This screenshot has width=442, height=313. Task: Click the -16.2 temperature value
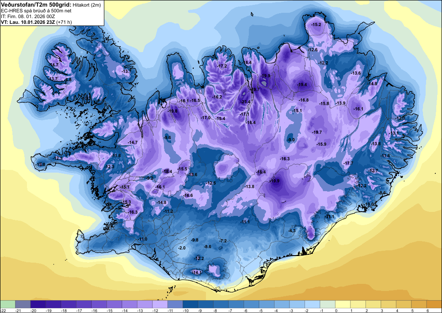tap(217, 97)
